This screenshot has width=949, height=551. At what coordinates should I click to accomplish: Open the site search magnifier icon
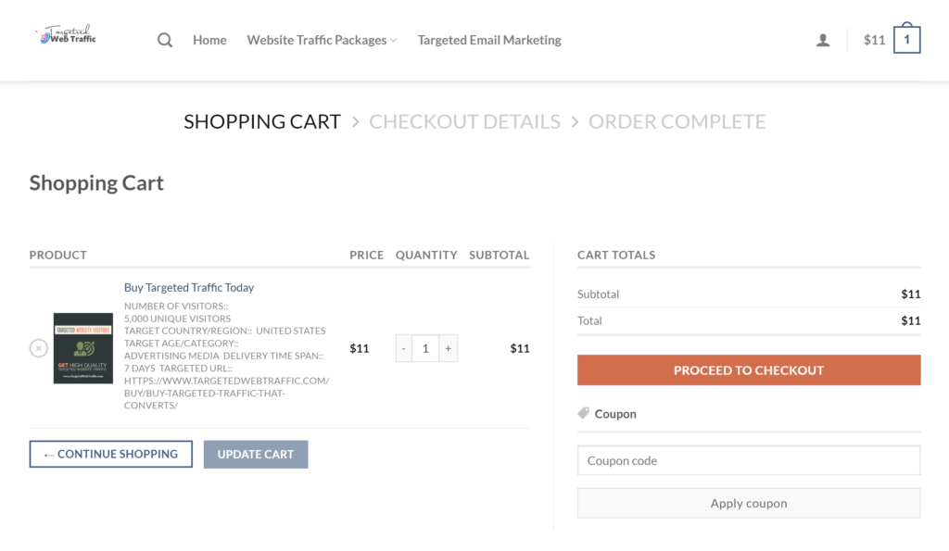(165, 40)
